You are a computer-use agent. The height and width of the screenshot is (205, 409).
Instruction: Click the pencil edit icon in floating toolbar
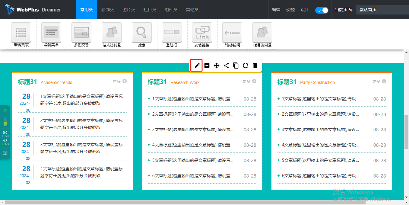(x=197, y=66)
